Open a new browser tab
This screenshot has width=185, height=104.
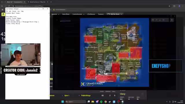(x=51, y=2)
